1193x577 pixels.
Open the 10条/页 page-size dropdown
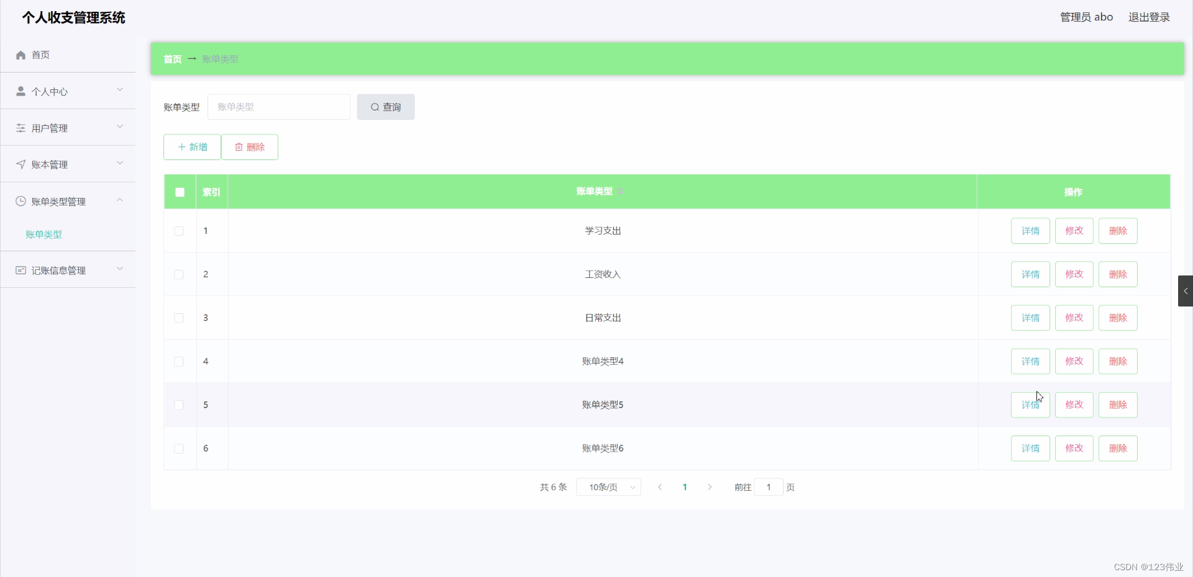point(608,487)
